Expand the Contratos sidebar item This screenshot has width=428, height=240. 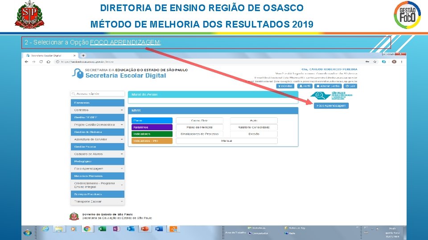98,110
